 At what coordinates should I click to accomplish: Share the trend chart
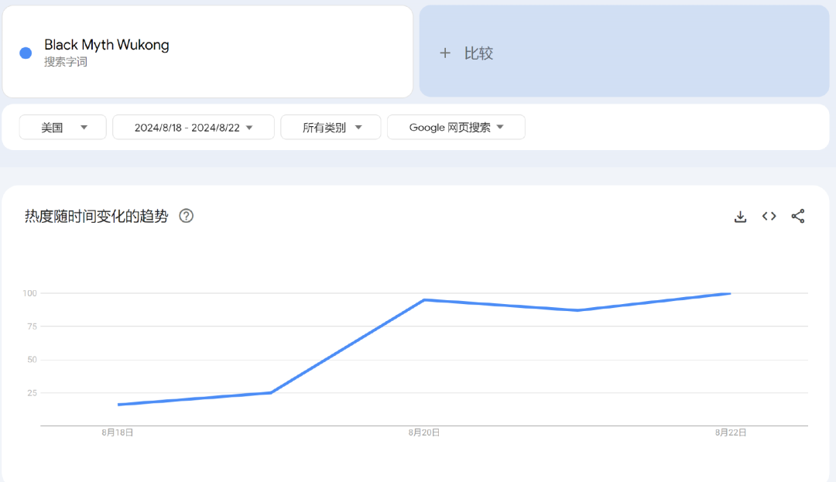click(x=797, y=216)
